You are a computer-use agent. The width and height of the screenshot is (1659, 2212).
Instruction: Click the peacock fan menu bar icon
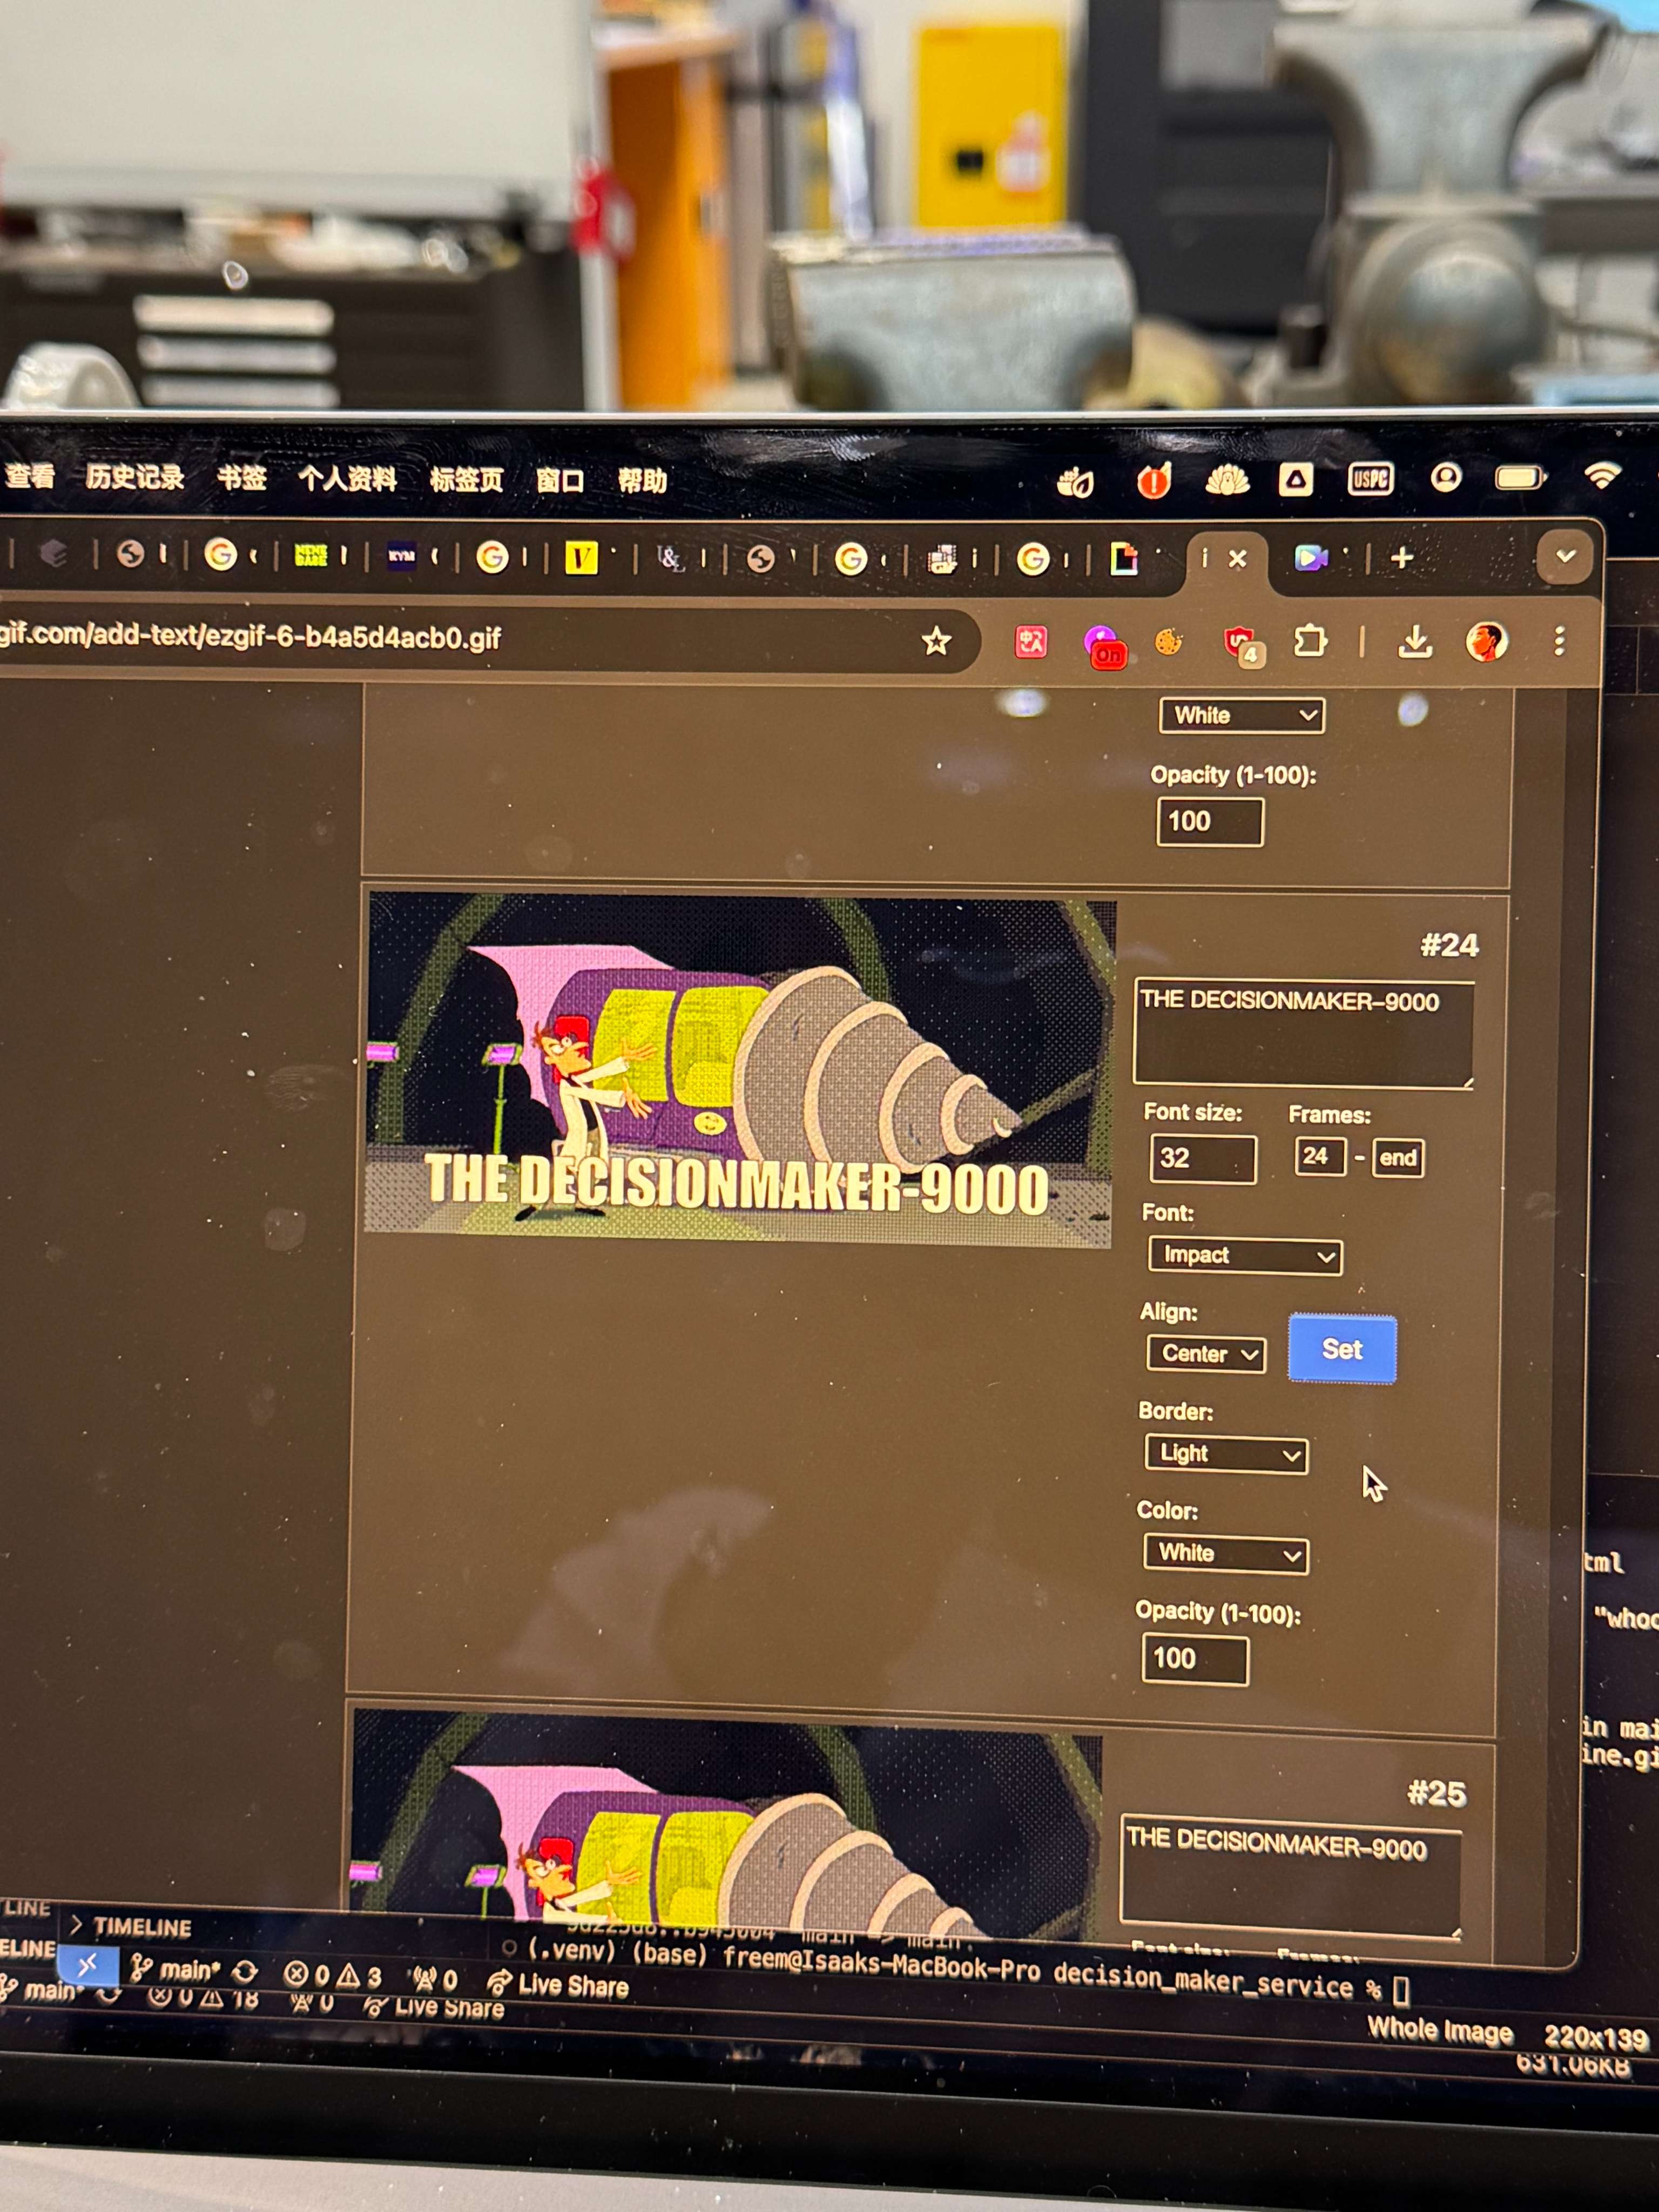coord(1227,481)
